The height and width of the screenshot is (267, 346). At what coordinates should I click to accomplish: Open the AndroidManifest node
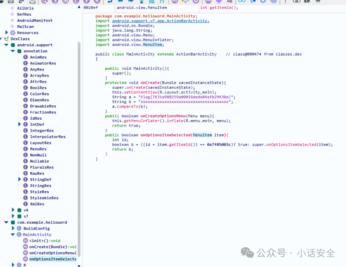tap(35, 20)
